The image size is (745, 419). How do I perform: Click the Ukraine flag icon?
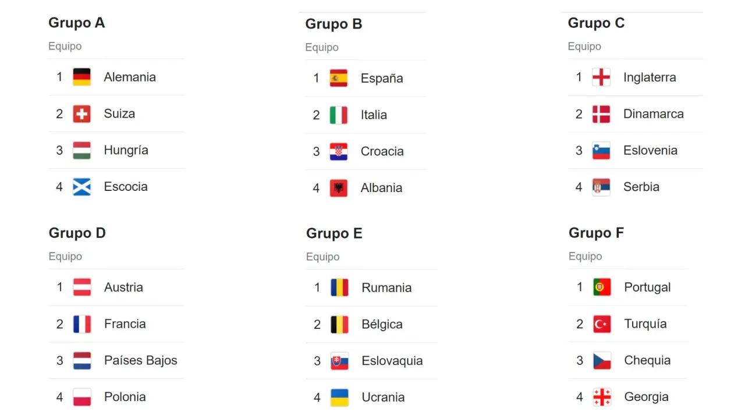[x=339, y=397]
